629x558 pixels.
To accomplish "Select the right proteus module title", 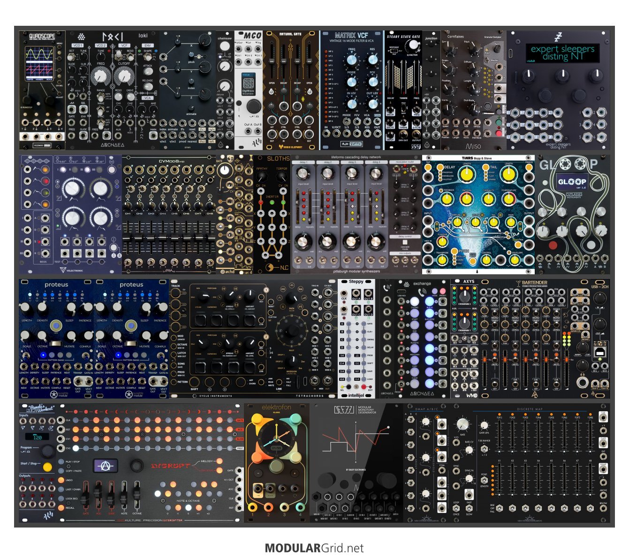I will pyautogui.click(x=131, y=285).
